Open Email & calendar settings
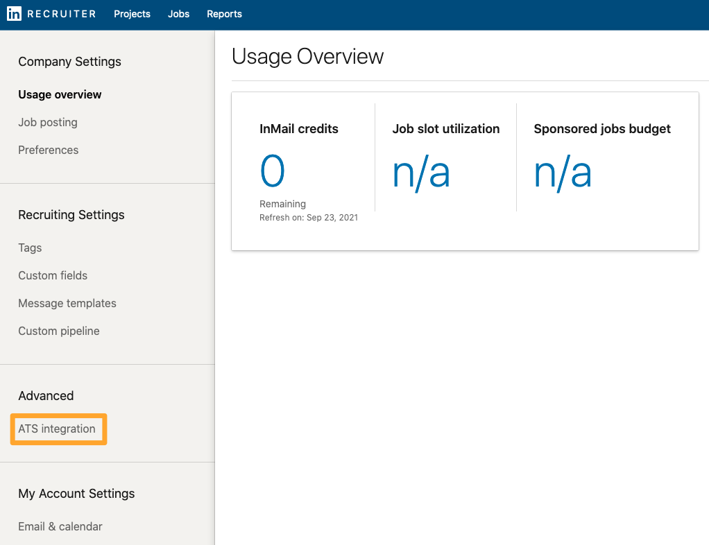This screenshot has height=545, width=709. [60, 526]
